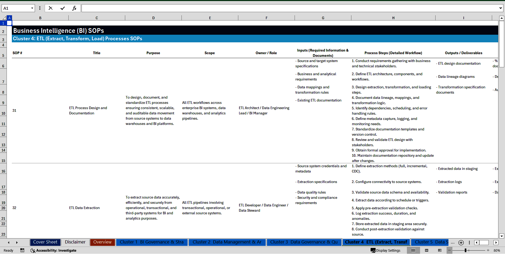Image resolution: width=505 pixels, height=254 pixels.
Task: Select the column B header
Action: point(40,18)
